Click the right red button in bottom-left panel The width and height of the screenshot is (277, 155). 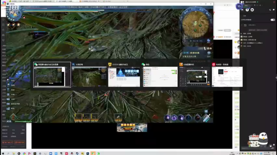(x=19, y=142)
